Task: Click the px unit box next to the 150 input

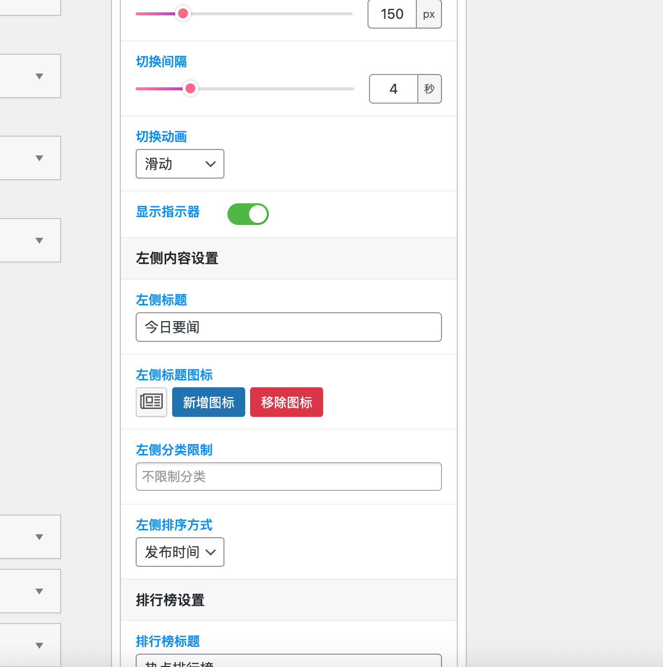Action: [x=428, y=14]
